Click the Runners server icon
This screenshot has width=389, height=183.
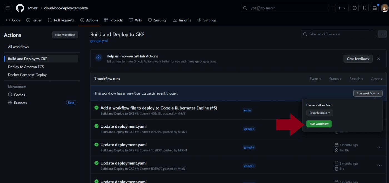coord(10,103)
